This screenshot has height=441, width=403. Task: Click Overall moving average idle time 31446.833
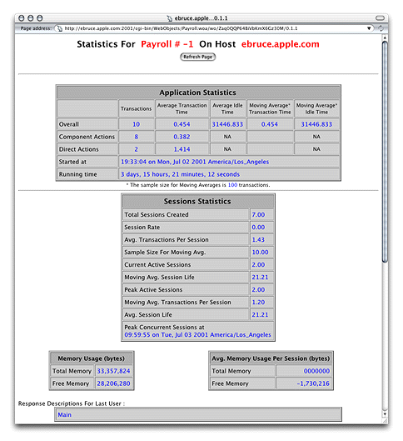(316, 124)
